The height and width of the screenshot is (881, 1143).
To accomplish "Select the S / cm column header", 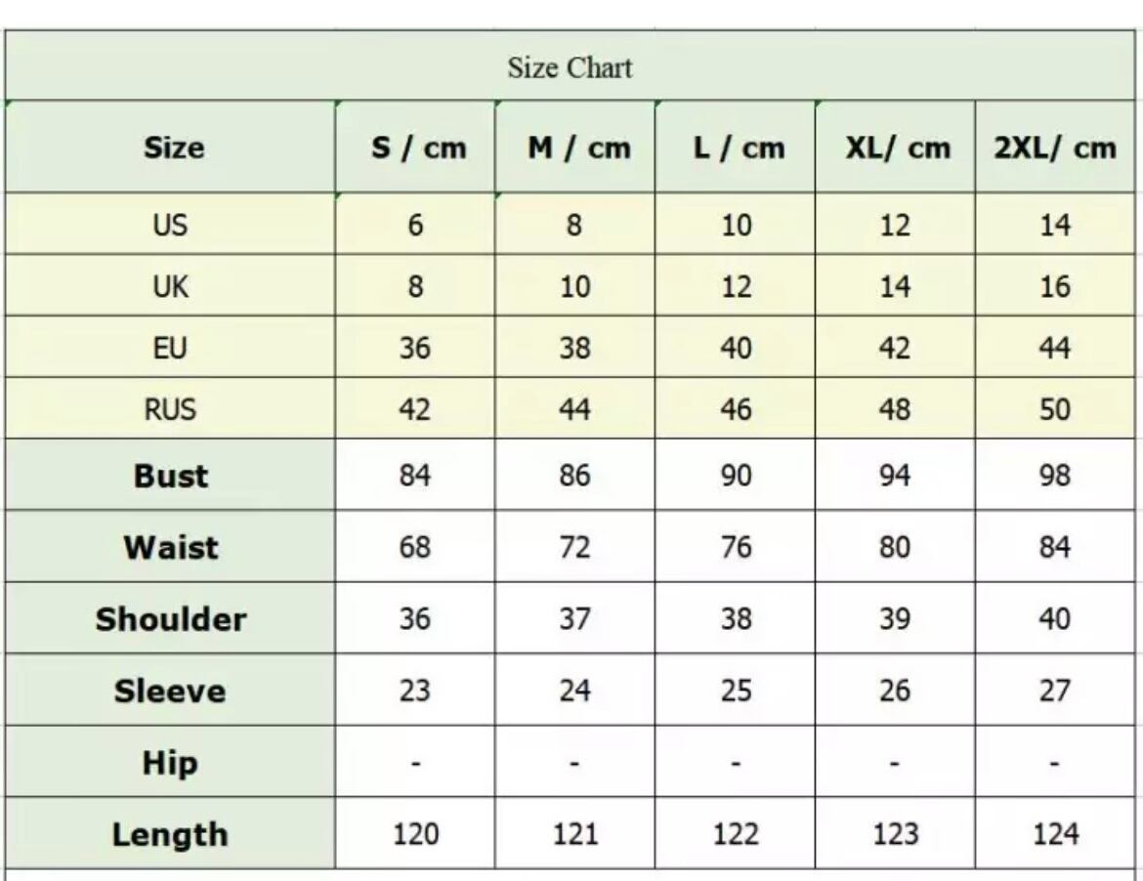I will point(417,148).
